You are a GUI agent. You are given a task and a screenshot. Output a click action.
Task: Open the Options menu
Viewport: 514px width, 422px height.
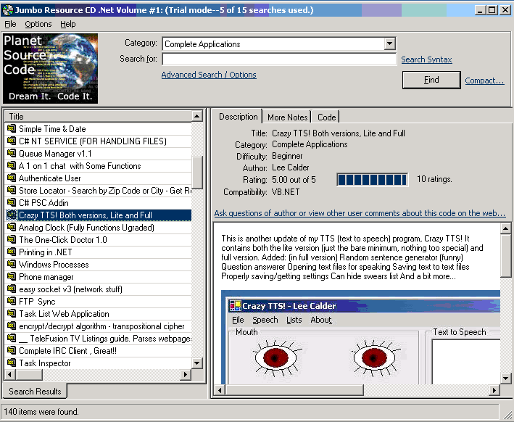coord(38,24)
